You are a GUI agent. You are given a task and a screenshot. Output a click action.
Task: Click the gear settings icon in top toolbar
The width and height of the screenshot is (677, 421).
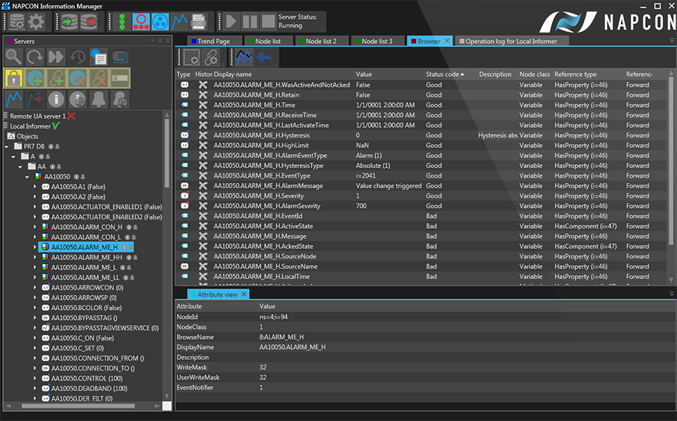[35, 21]
